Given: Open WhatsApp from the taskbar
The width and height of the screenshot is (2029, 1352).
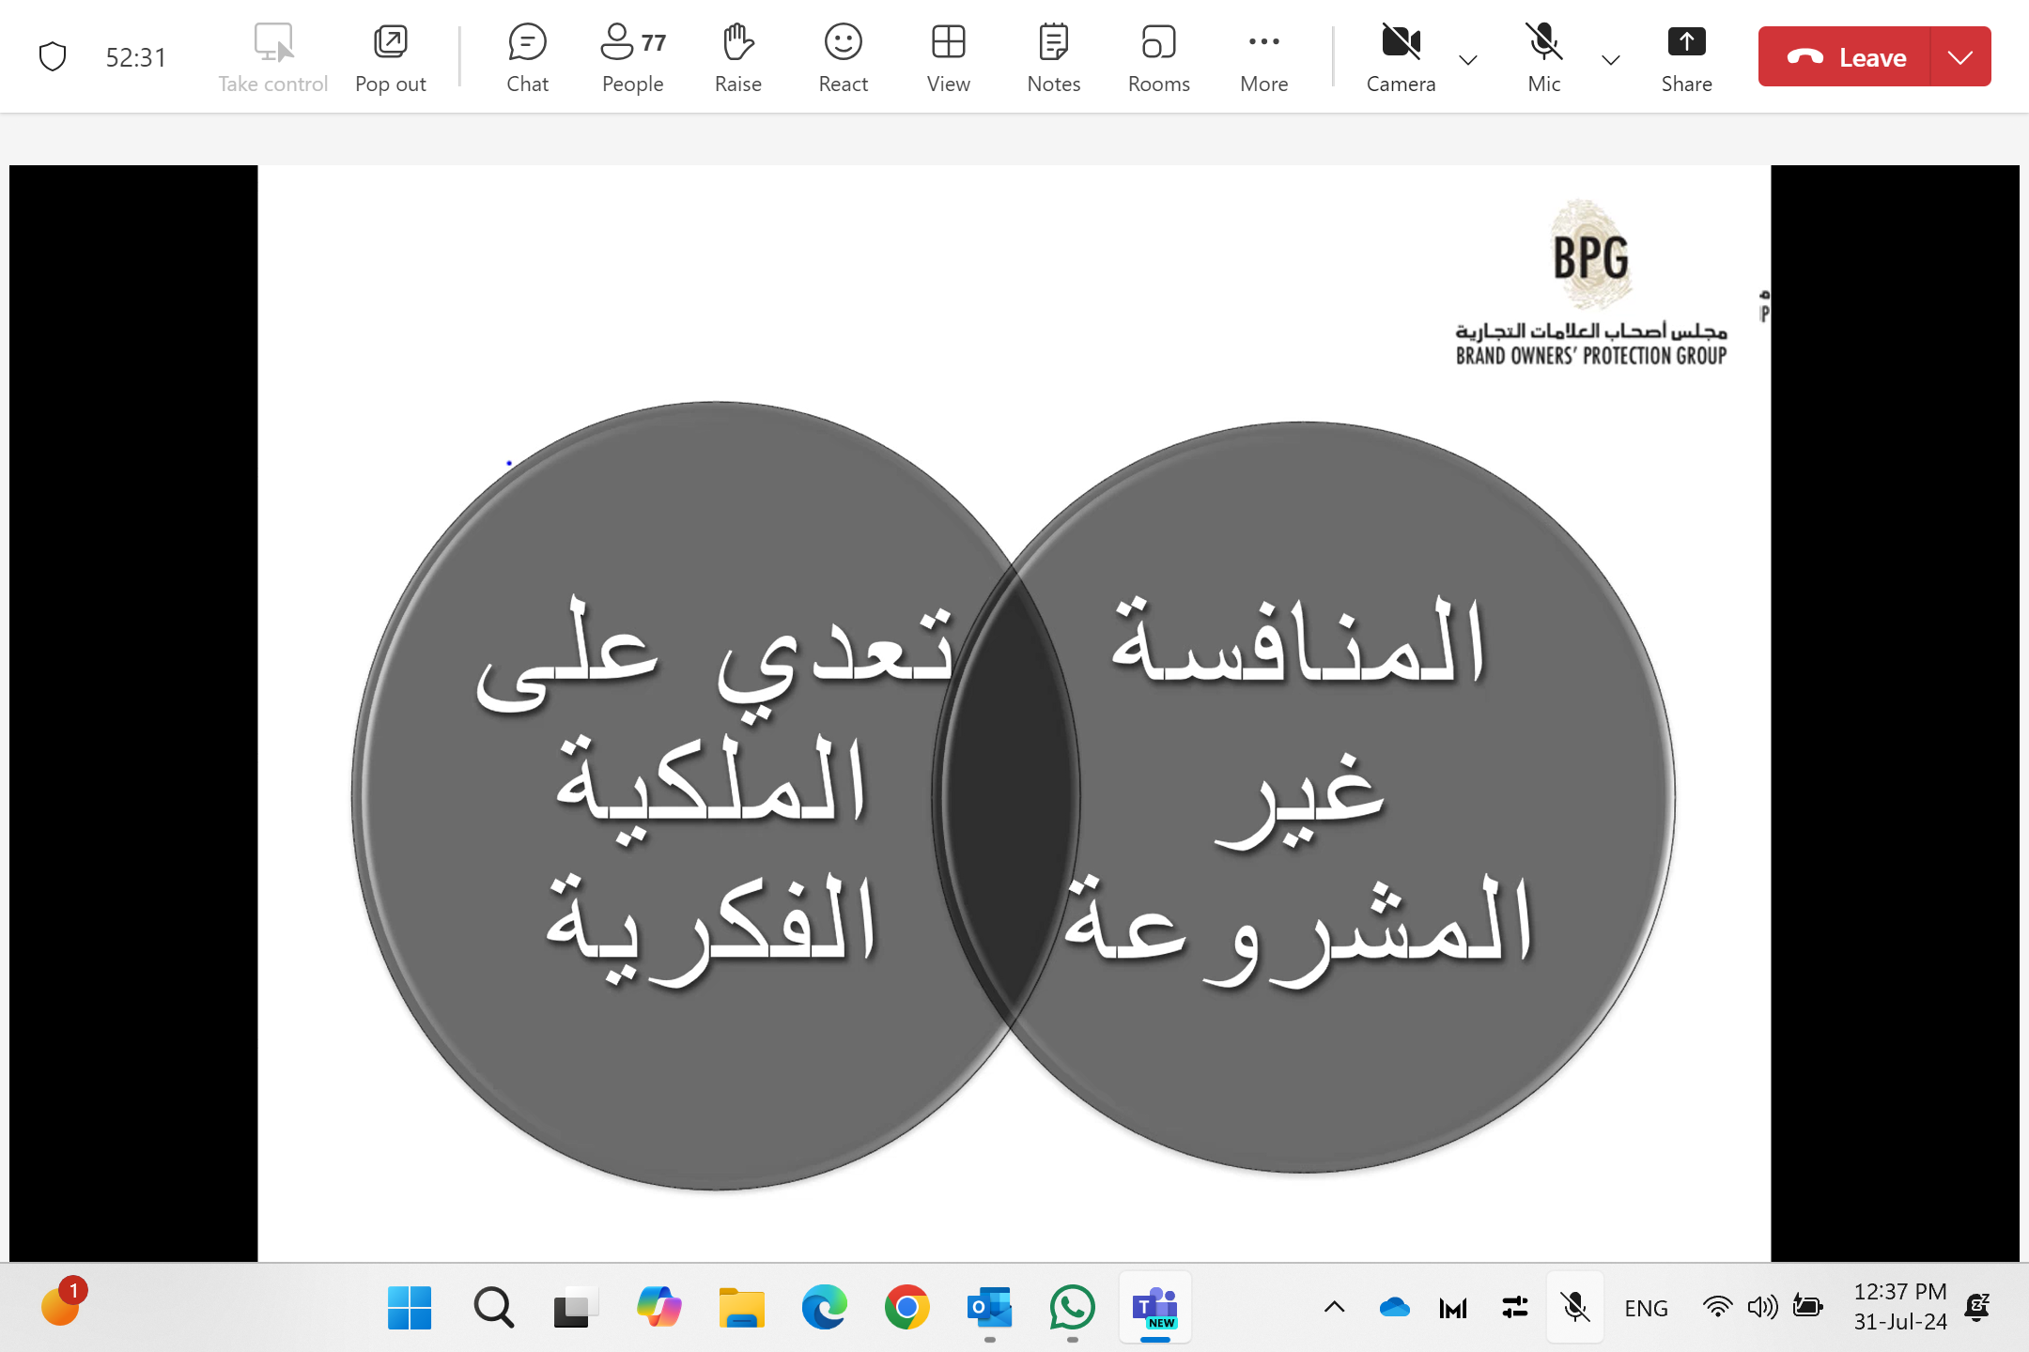Looking at the screenshot, I should 1072,1307.
